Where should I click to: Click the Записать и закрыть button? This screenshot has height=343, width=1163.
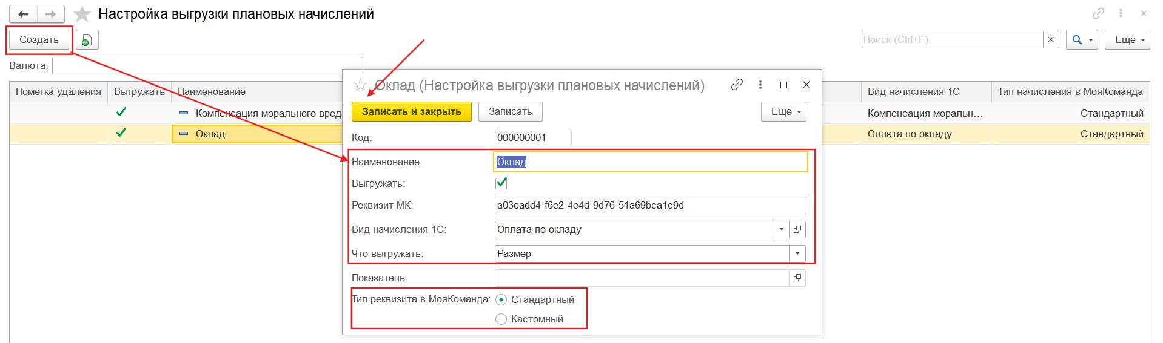pyautogui.click(x=411, y=111)
